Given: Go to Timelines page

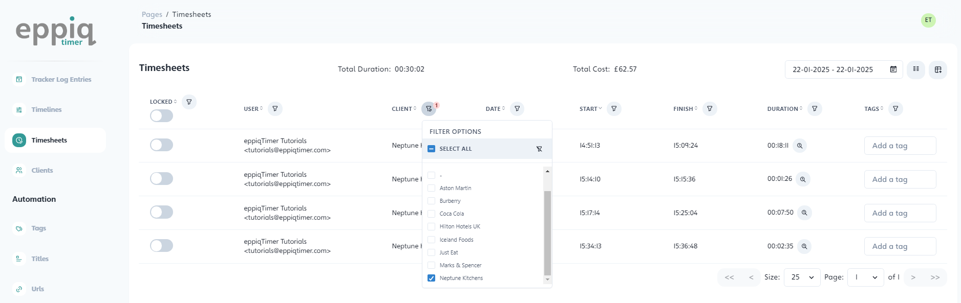Looking at the screenshot, I should [47, 110].
